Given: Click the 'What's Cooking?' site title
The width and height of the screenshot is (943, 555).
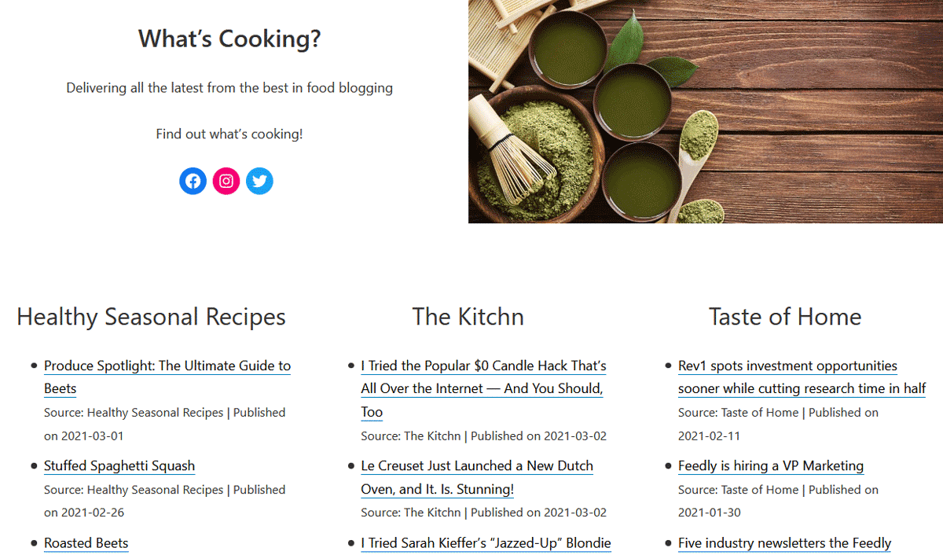Looking at the screenshot, I should (x=229, y=39).
